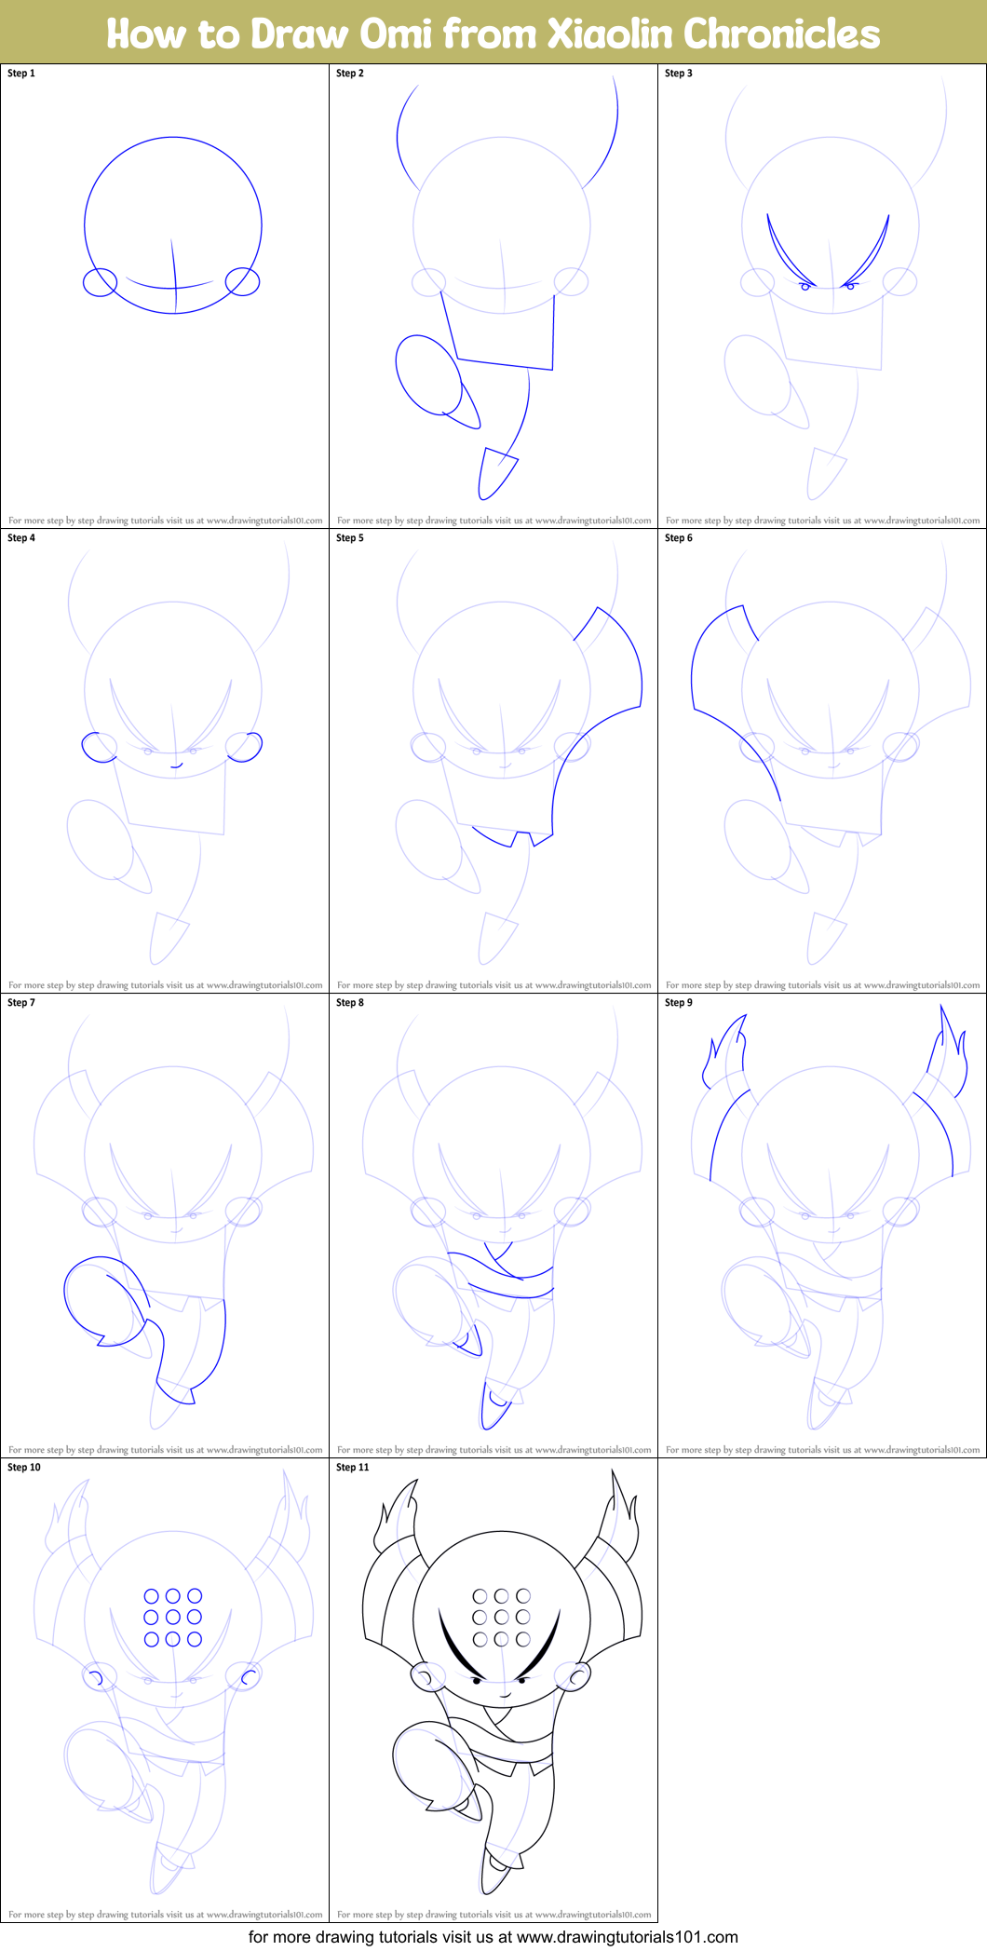Click the Step 6 left sleeve drawing
The width and height of the screenshot is (987, 1951).
coord(736,702)
